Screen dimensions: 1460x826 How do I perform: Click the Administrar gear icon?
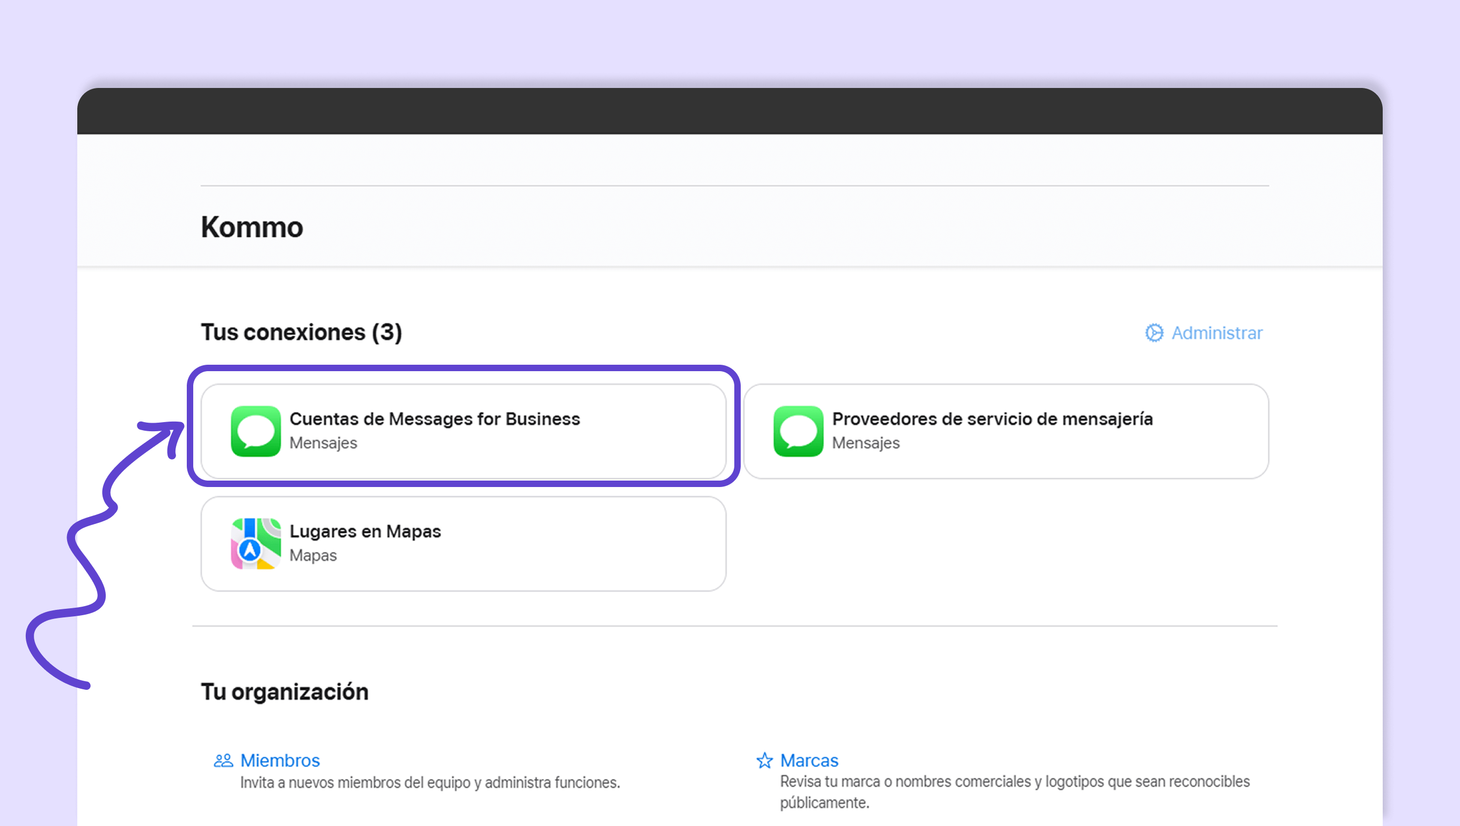1154,333
